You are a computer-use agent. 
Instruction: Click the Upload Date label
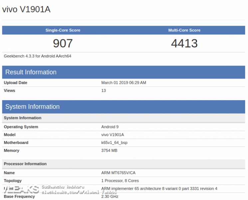pyautogui.click(x=16, y=83)
